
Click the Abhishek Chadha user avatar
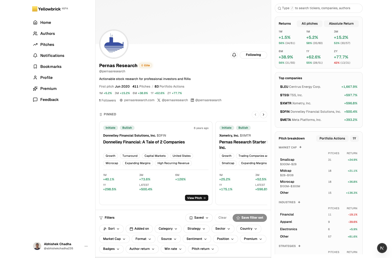[x=37, y=246]
